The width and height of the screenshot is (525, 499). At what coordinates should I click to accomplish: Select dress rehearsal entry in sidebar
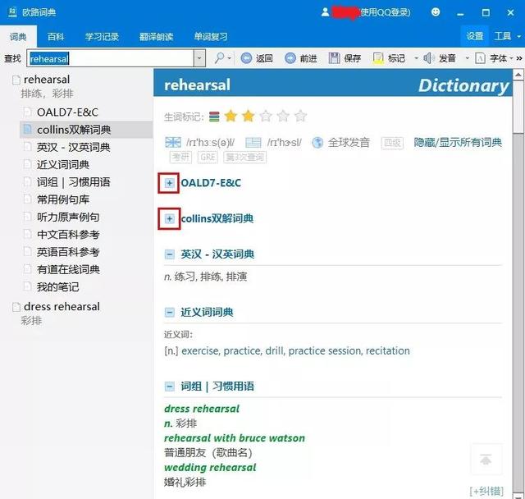62,306
